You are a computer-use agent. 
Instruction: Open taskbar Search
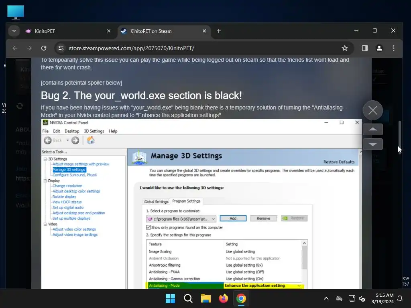click(x=188, y=298)
